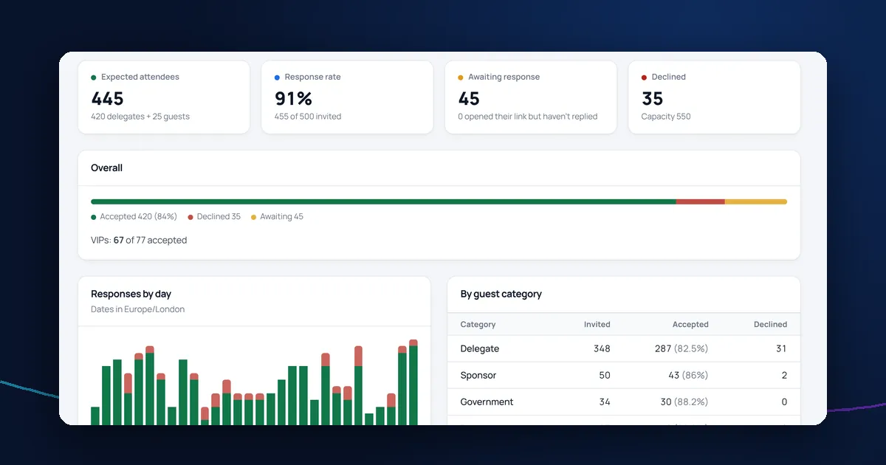This screenshot has width=886, height=465.
Task: Click the "Invited" column header
Action: [597, 324]
